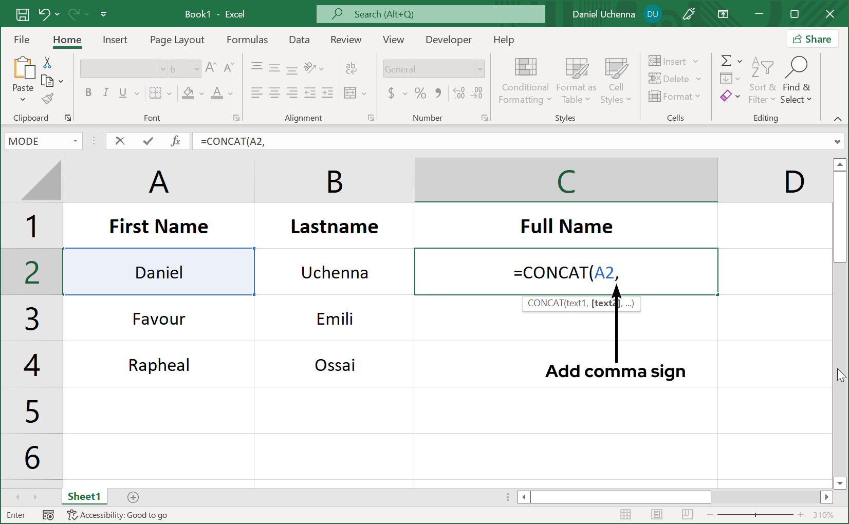The image size is (849, 524).
Task: Open Find & Select
Action: [x=796, y=81]
